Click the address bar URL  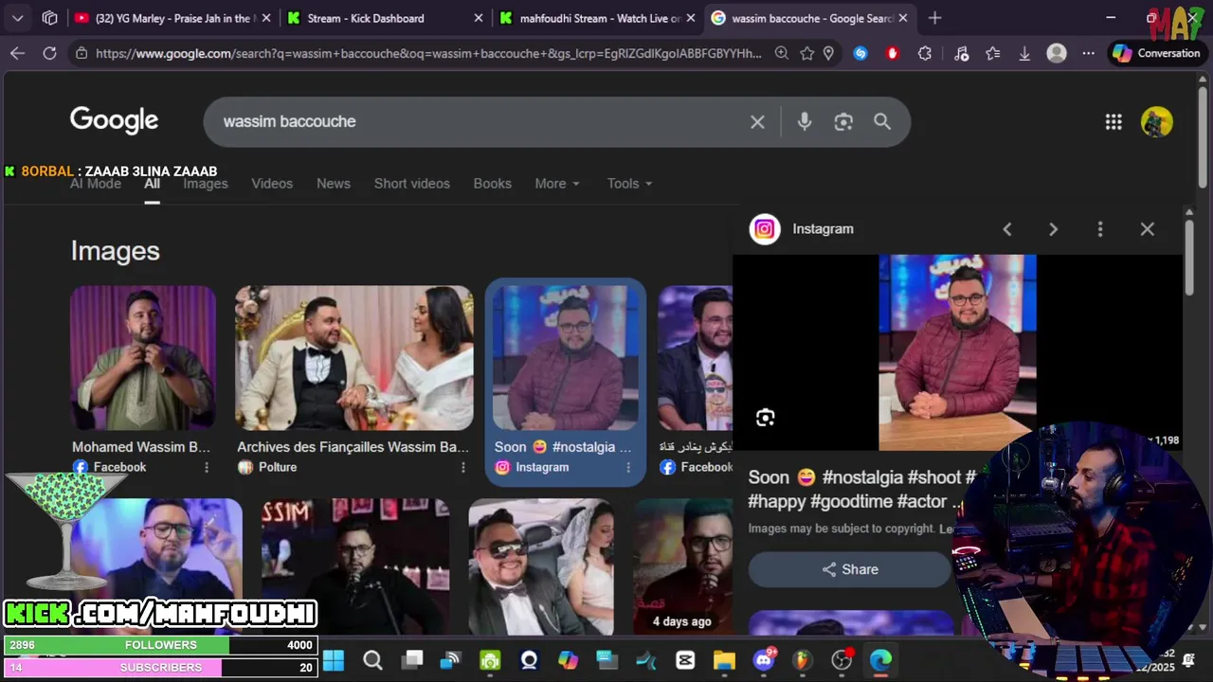pos(428,54)
